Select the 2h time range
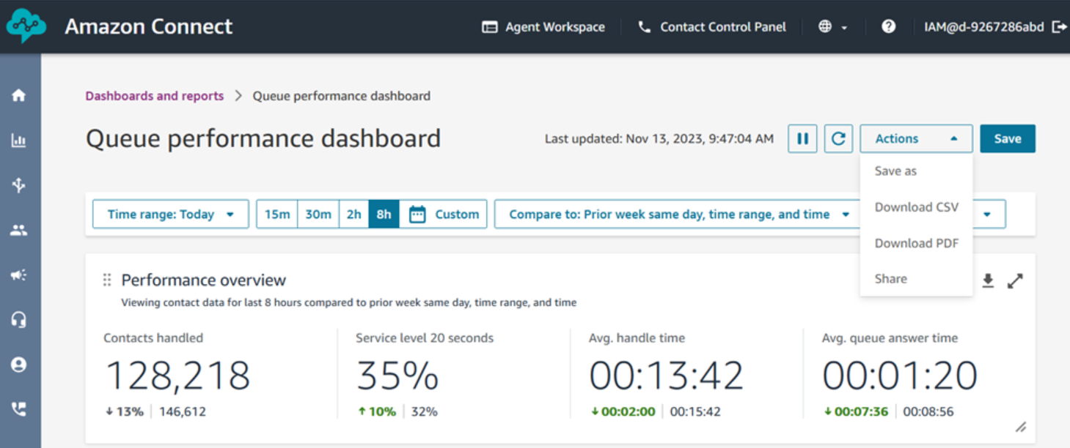 coord(353,214)
